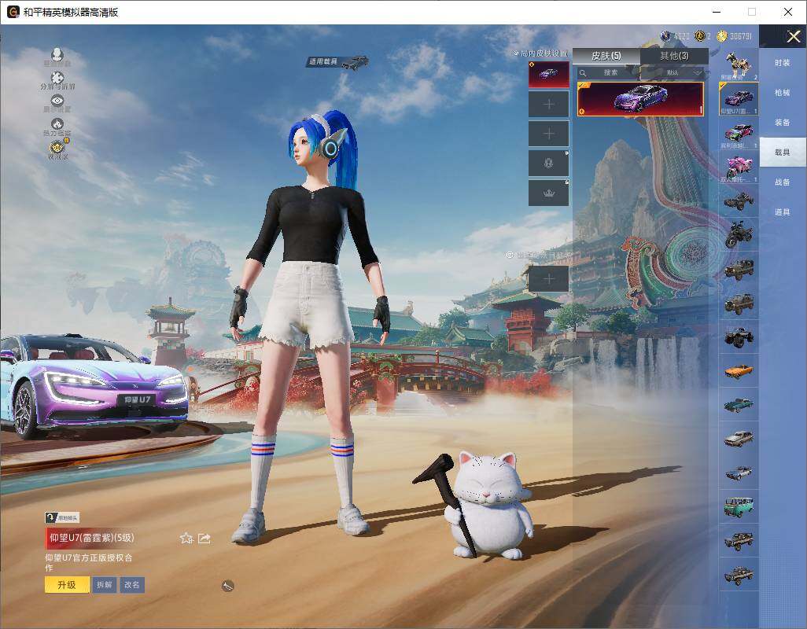Open the 枪械 category tab
The width and height of the screenshot is (807, 629).
(783, 93)
